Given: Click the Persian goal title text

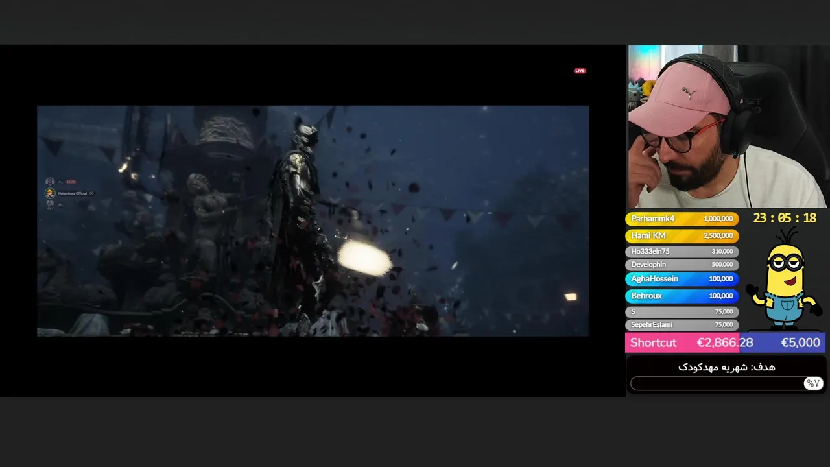Looking at the screenshot, I should 726,367.
